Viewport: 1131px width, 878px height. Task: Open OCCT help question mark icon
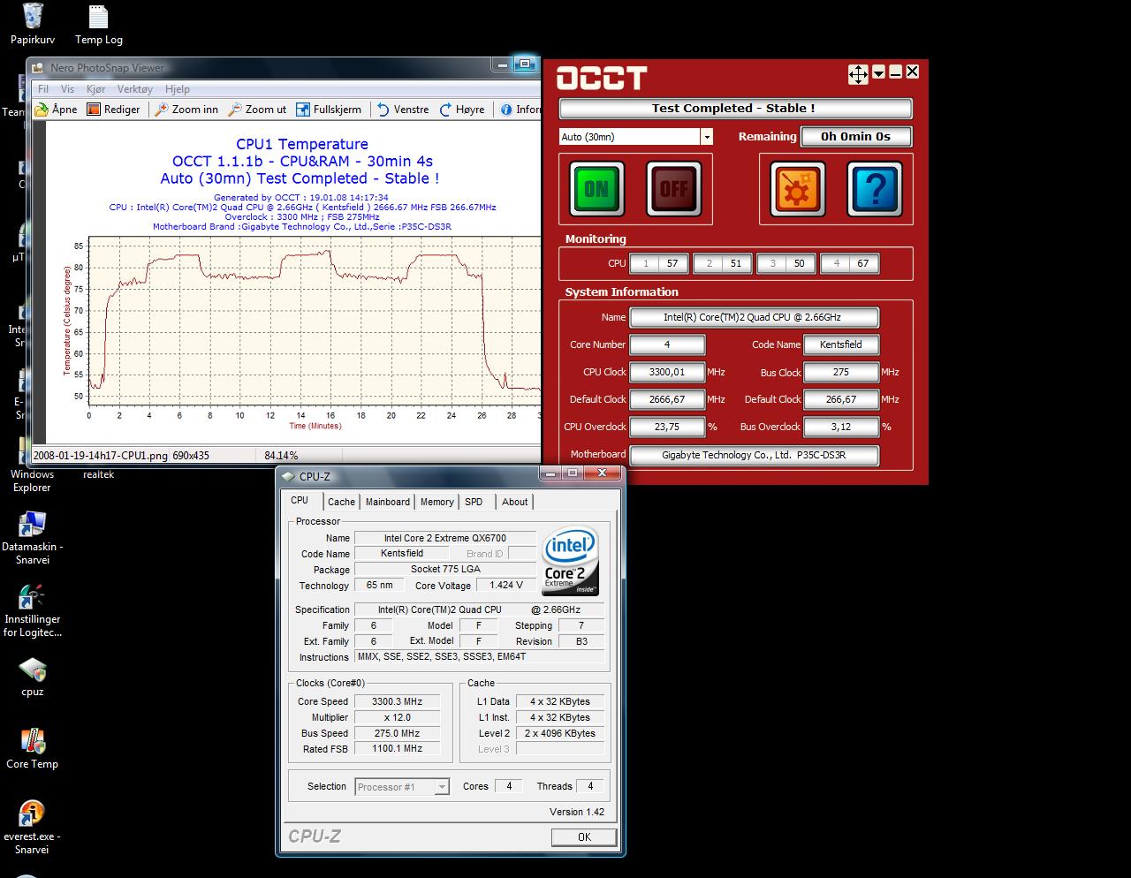[875, 188]
